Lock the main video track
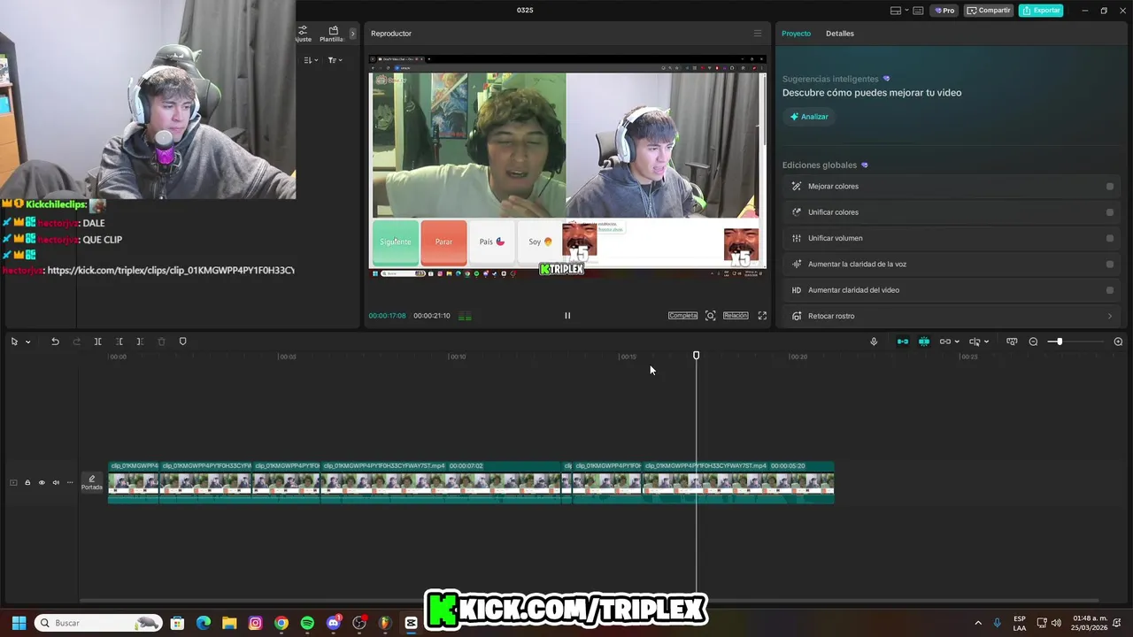Viewport: 1133px width, 637px height. (x=27, y=482)
